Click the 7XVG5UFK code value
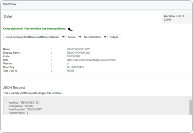Image resolution: width=193 pixels, height=133 pixels. coord(74,56)
